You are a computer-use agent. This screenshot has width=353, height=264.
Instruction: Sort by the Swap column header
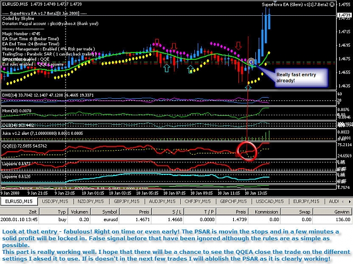click(297, 212)
